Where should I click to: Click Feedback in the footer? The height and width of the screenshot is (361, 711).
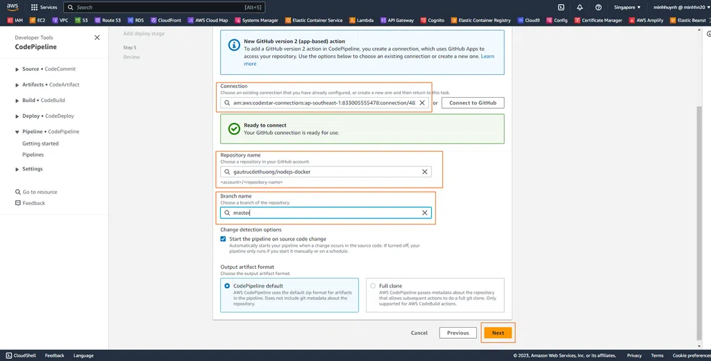(54, 355)
